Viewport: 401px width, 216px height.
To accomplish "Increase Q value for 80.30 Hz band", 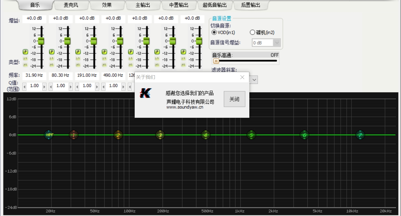I will 71,86.
